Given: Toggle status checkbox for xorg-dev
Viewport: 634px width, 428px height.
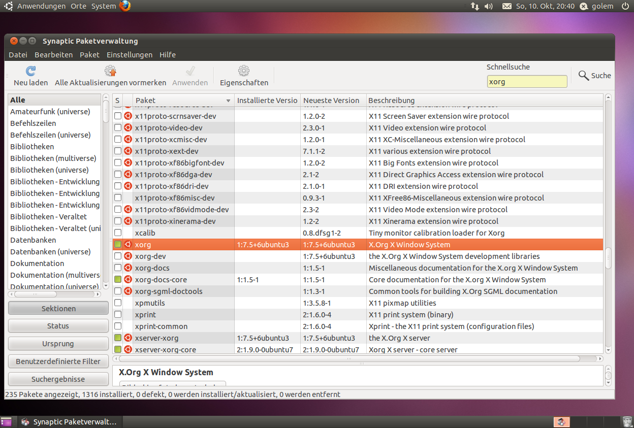Looking at the screenshot, I should pos(118,256).
